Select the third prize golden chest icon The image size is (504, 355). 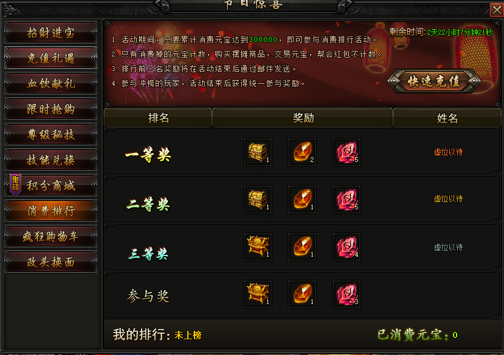point(258,247)
